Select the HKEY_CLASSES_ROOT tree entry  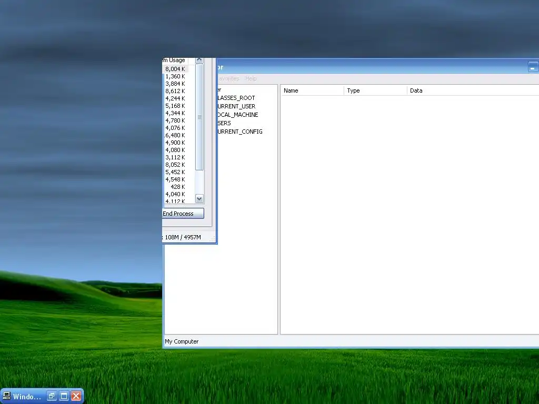(x=236, y=98)
